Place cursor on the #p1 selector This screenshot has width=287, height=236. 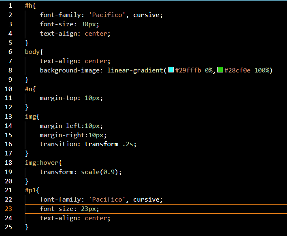30,190
